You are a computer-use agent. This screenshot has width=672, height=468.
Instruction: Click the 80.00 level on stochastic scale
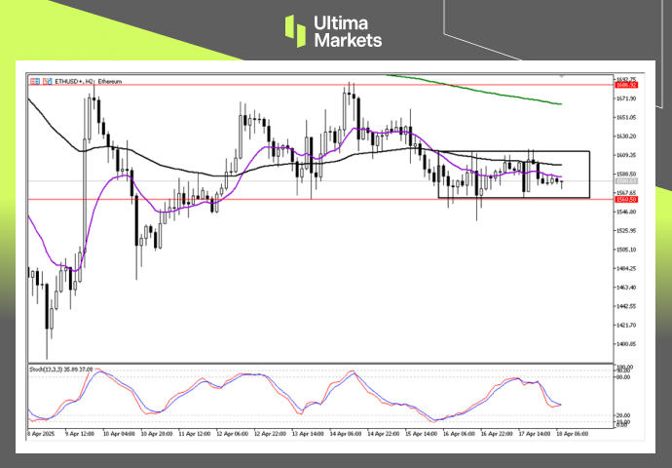pyautogui.click(x=625, y=377)
